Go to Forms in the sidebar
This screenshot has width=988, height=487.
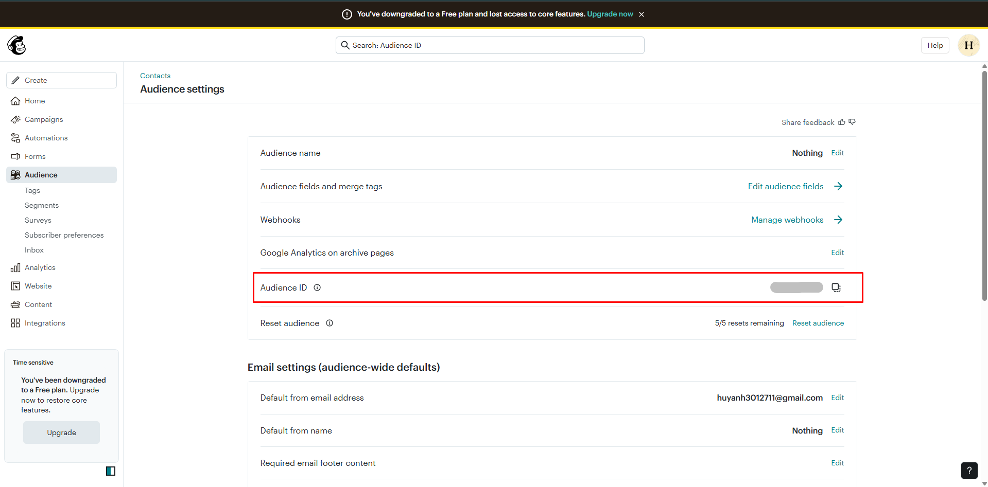(x=61, y=156)
